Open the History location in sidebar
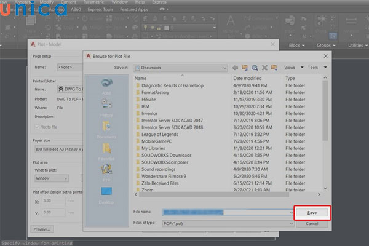The image size is (369, 246). pos(106,109)
